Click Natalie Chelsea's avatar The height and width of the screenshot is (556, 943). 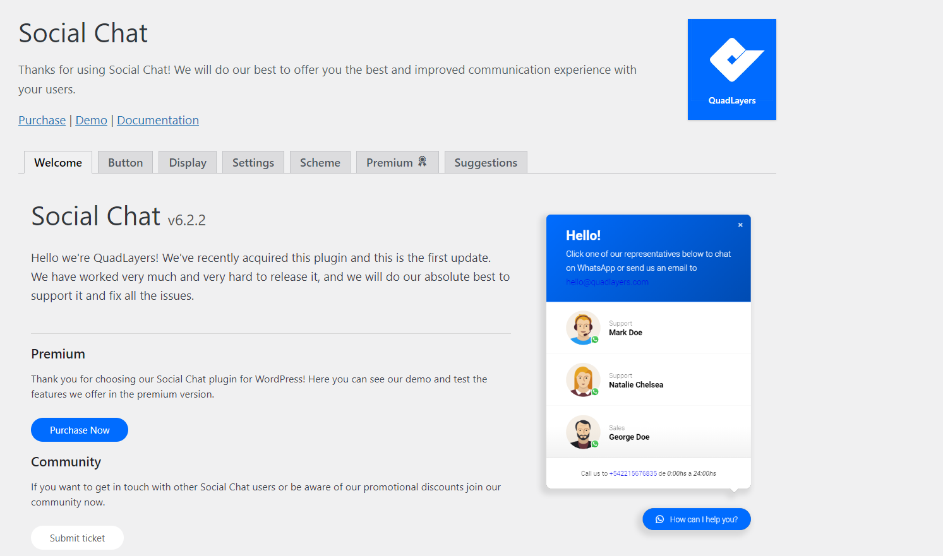(583, 380)
